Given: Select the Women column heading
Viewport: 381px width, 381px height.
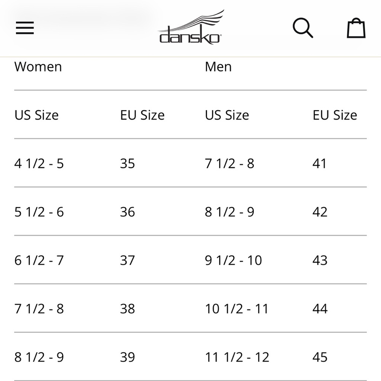Looking at the screenshot, I should pos(38,67).
